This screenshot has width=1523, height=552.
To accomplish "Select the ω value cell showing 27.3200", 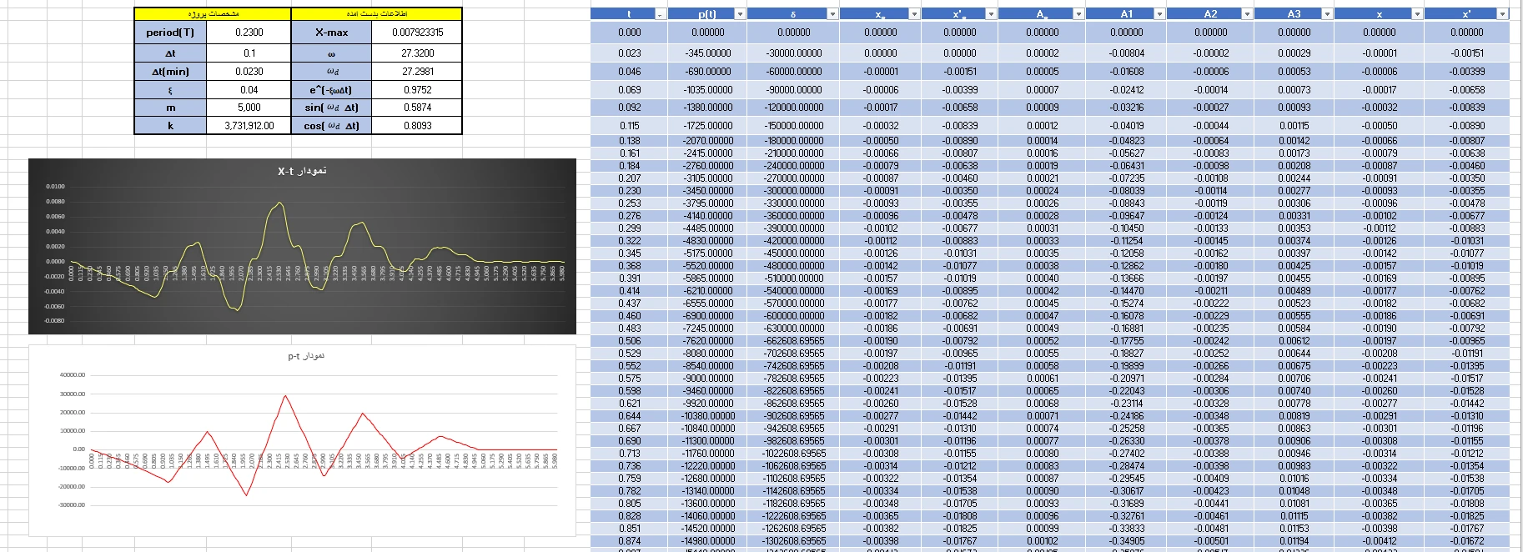I will pyautogui.click(x=417, y=53).
